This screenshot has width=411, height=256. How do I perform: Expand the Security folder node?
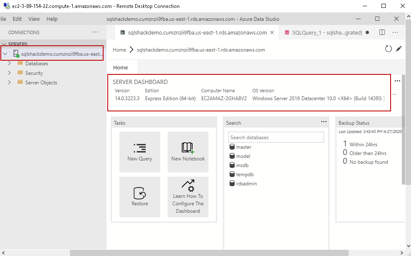(10, 73)
